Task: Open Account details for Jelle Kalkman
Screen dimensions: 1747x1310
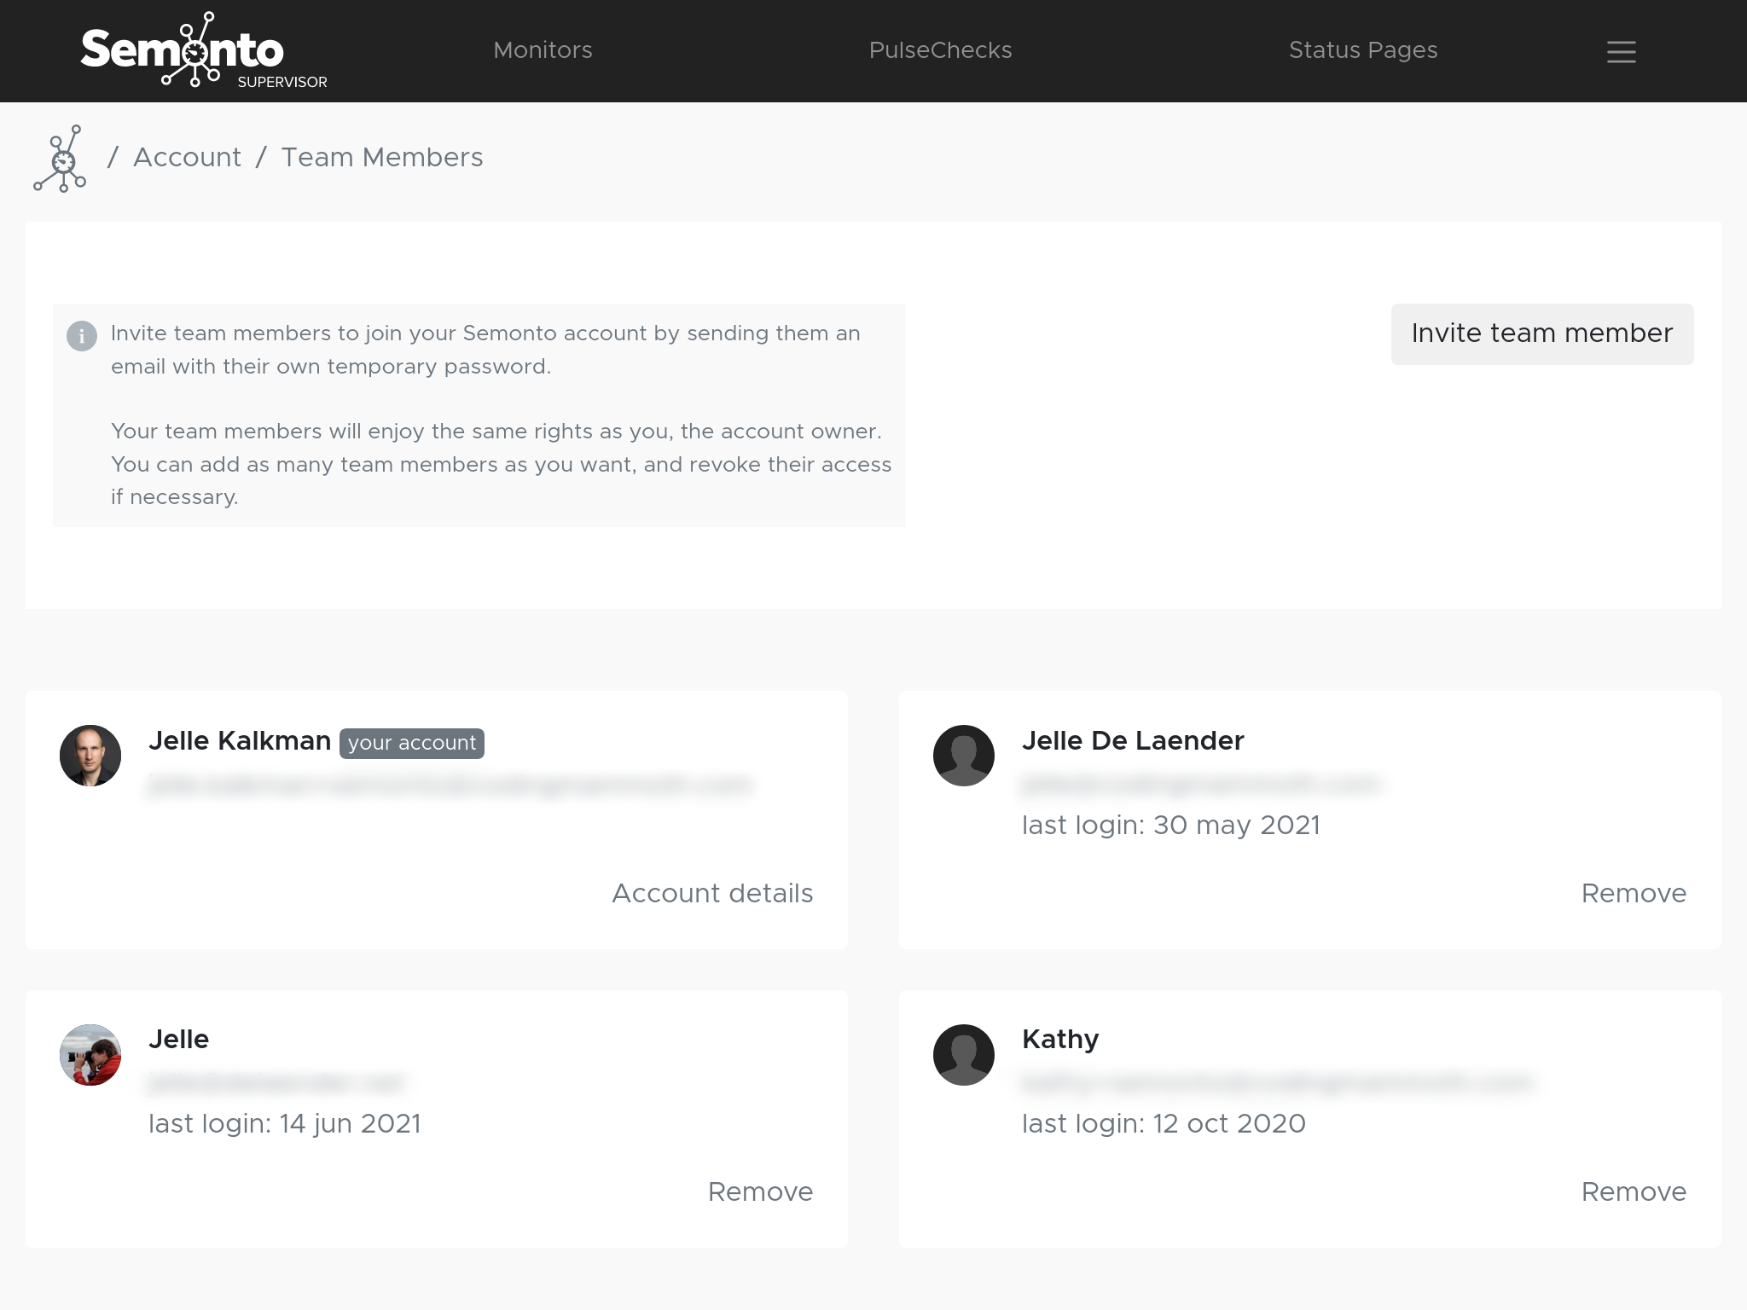Action: [x=712, y=893]
